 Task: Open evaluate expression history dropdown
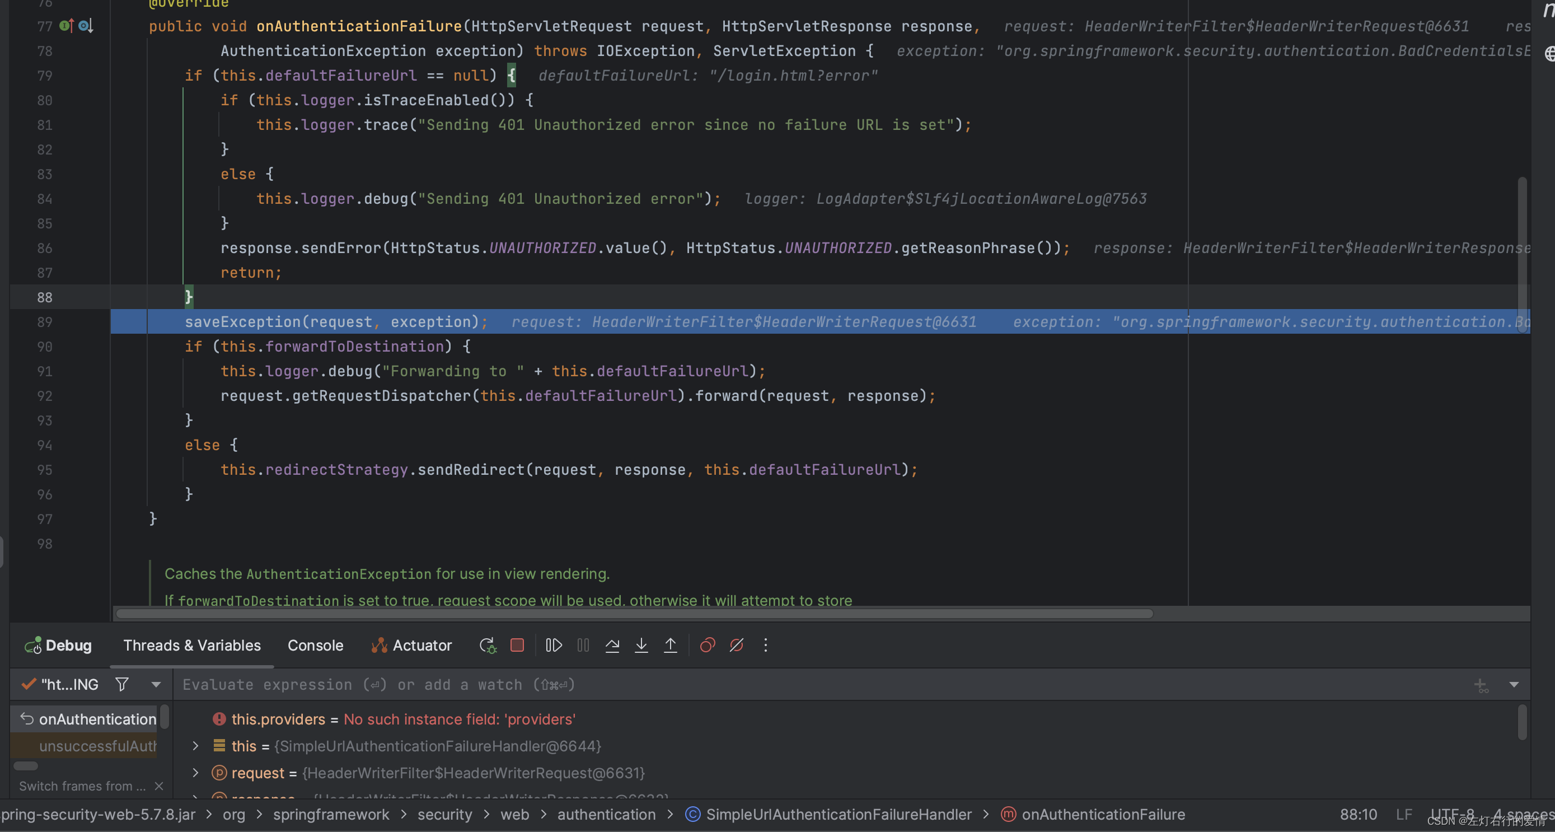(x=1514, y=685)
